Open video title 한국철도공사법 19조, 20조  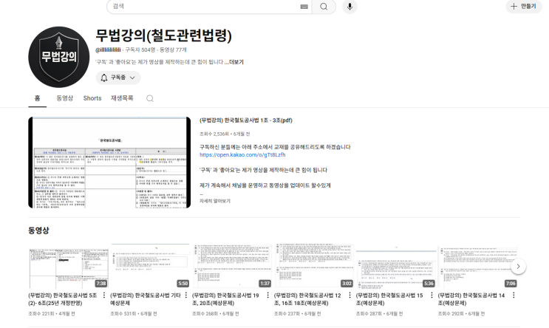[226, 299]
